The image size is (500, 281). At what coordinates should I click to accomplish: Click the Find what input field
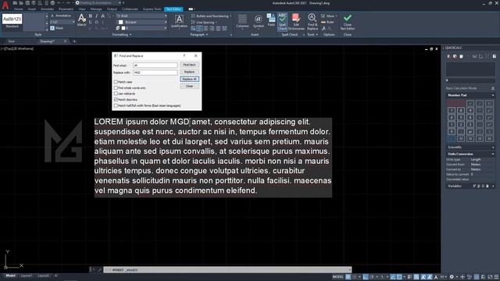point(155,65)
